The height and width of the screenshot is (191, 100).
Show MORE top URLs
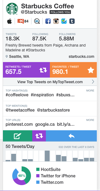point(90,120)
